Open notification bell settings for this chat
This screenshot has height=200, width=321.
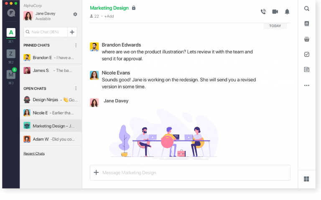click(x=287, y=12)
